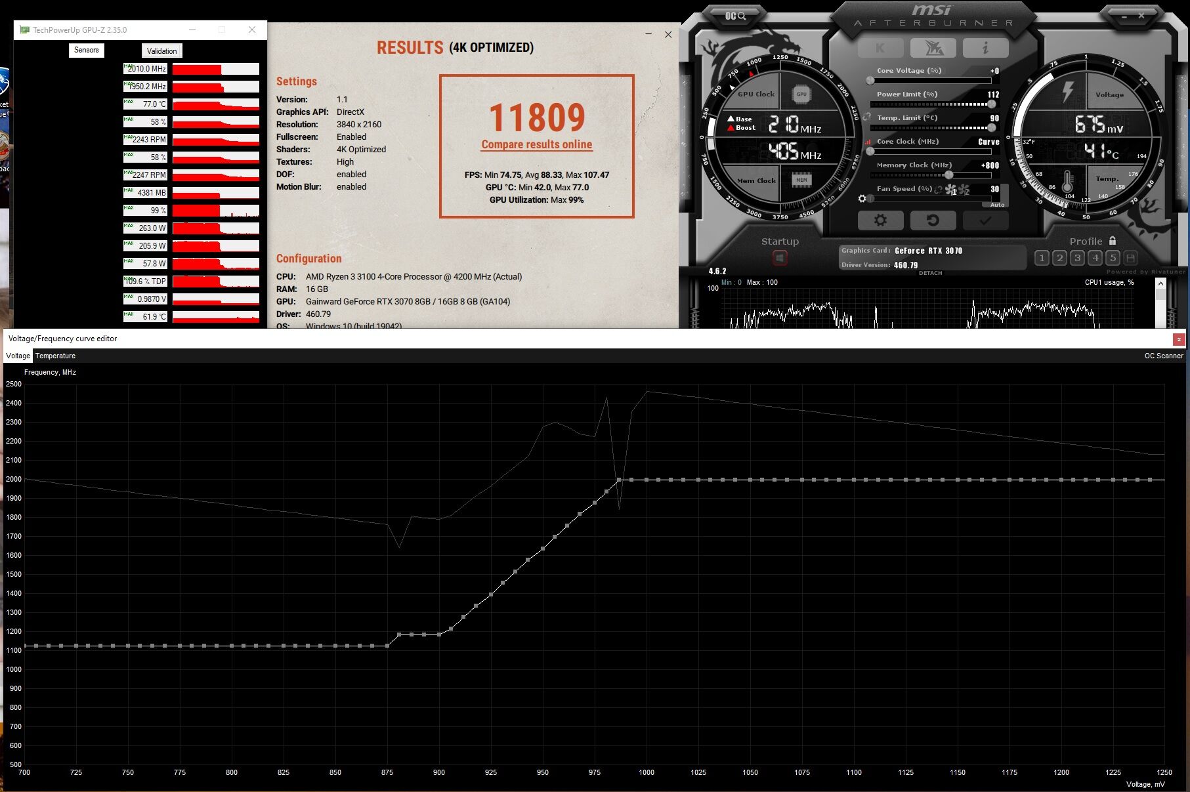
Task: Load Afterburner profile slot 4
Action: (x=1095, y=258)
